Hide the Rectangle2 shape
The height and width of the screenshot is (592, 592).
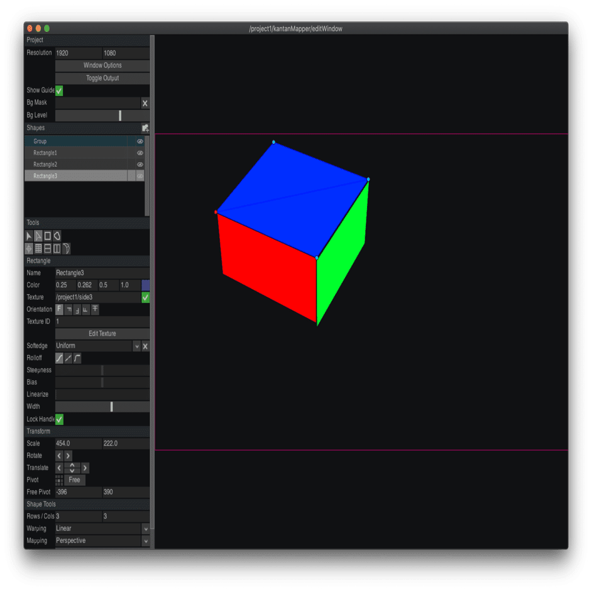click(x=140, y=165)
